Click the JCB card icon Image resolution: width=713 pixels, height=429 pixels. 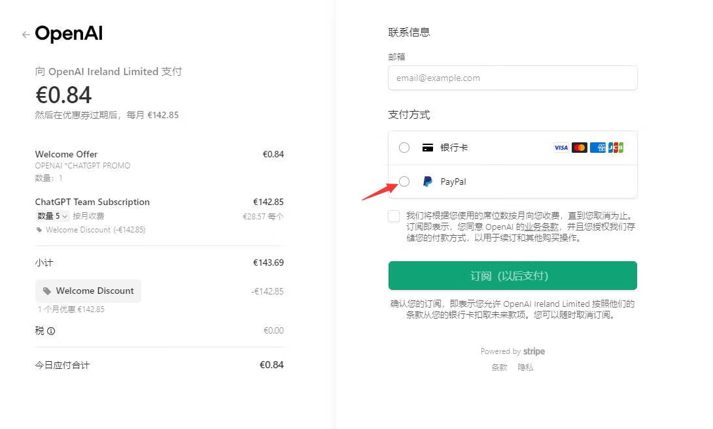616,148
